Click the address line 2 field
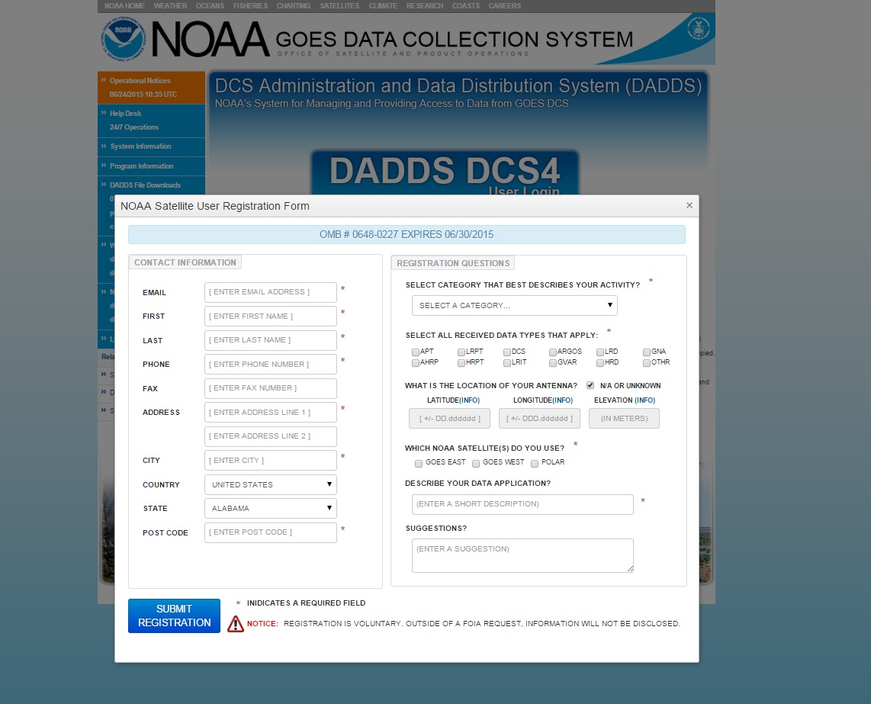The height and width of the screenshot is (704, 871). [x=271, y=436]
